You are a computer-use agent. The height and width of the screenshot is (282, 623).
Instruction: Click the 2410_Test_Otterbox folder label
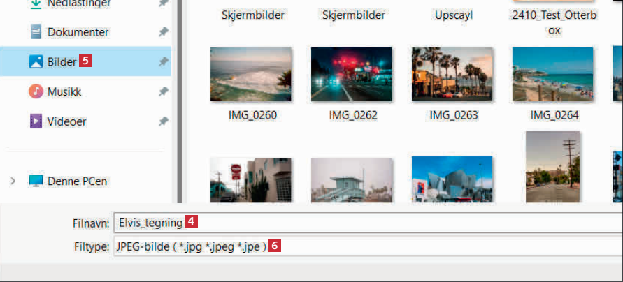pyautogui.click(x=554, y=22)
